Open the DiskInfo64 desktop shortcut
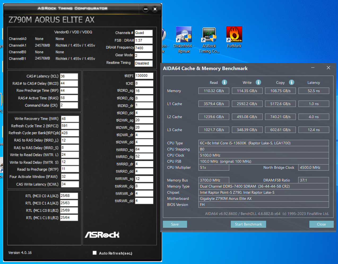Viewport: 338px width, 264px height. [x=184, y=40]
